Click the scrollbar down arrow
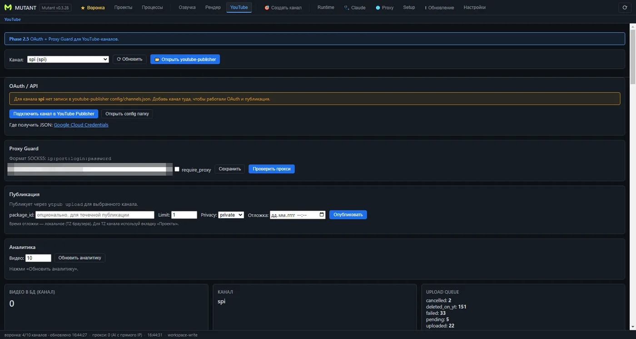 (x=632, y=326)
